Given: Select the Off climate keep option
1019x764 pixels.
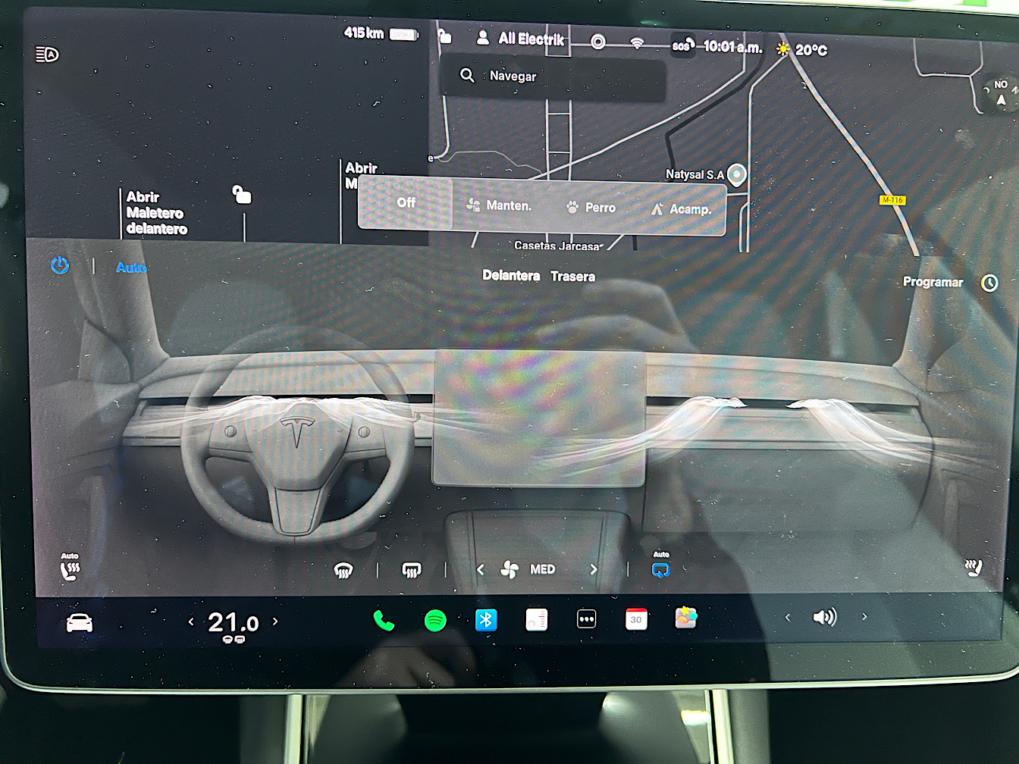Looking at the screenshot, I should click(x=406, y=202).
